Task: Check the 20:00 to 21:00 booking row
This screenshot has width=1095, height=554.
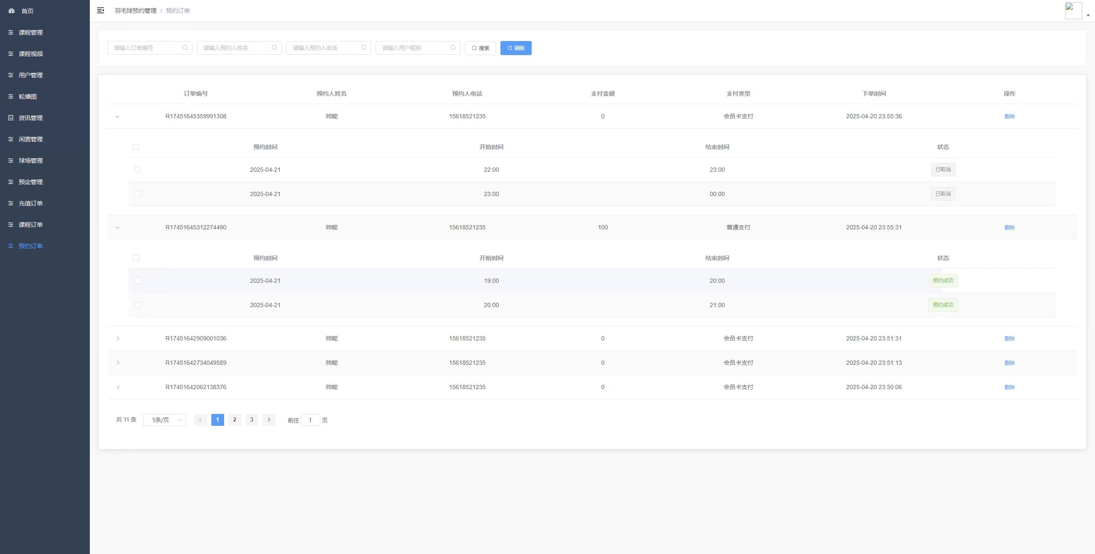Action: [138, 305]
